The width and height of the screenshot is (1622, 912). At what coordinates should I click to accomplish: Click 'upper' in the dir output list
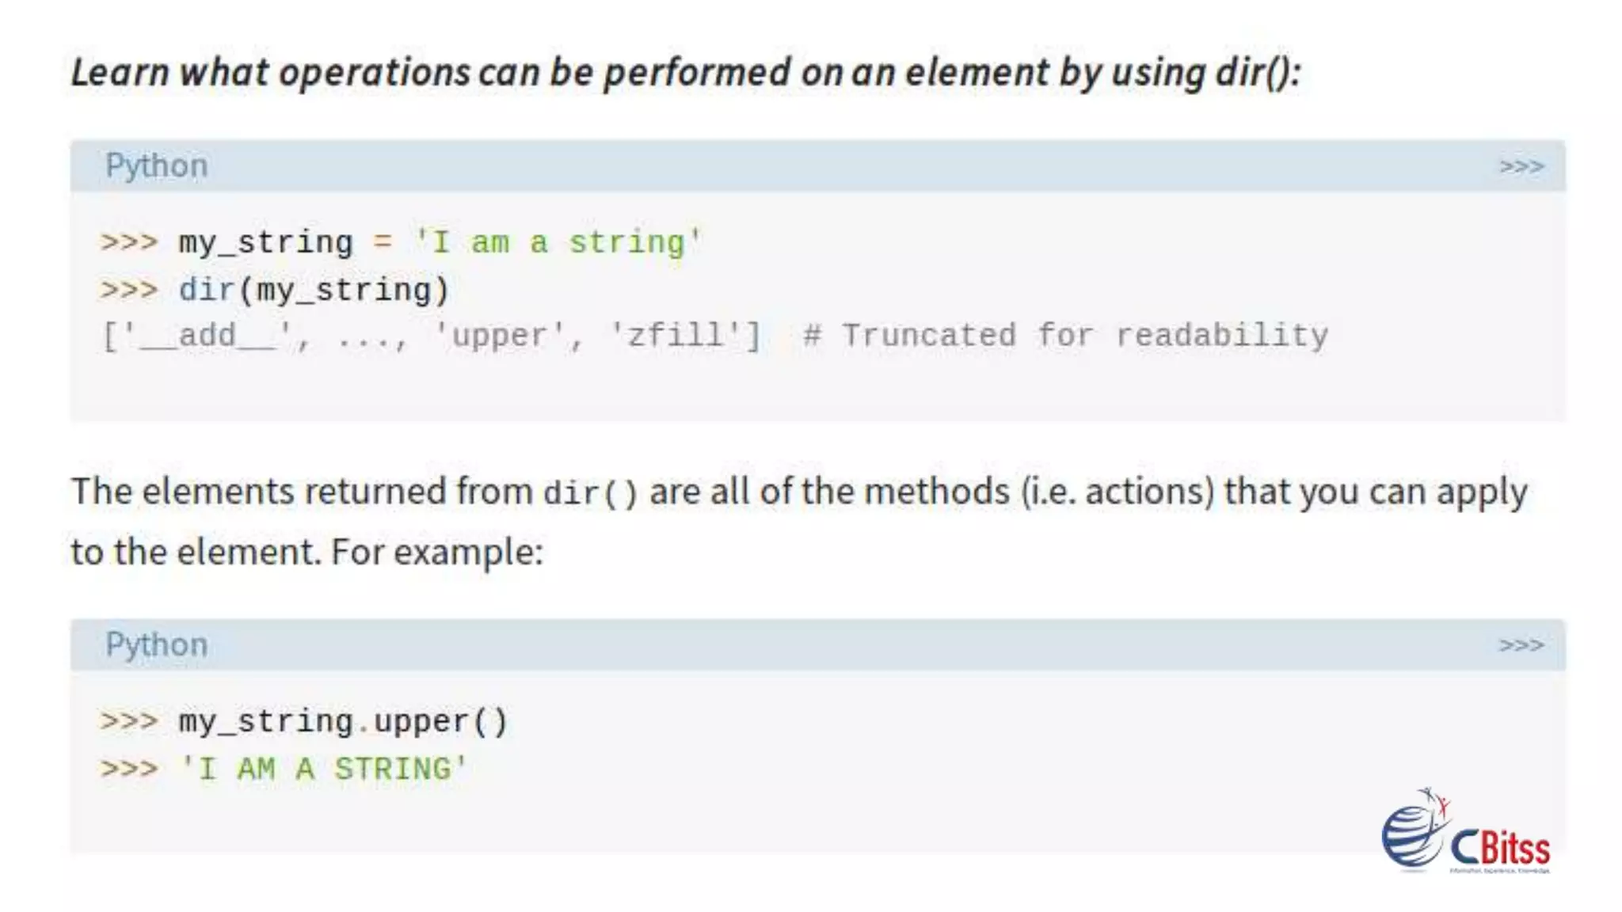pos(499,336)
